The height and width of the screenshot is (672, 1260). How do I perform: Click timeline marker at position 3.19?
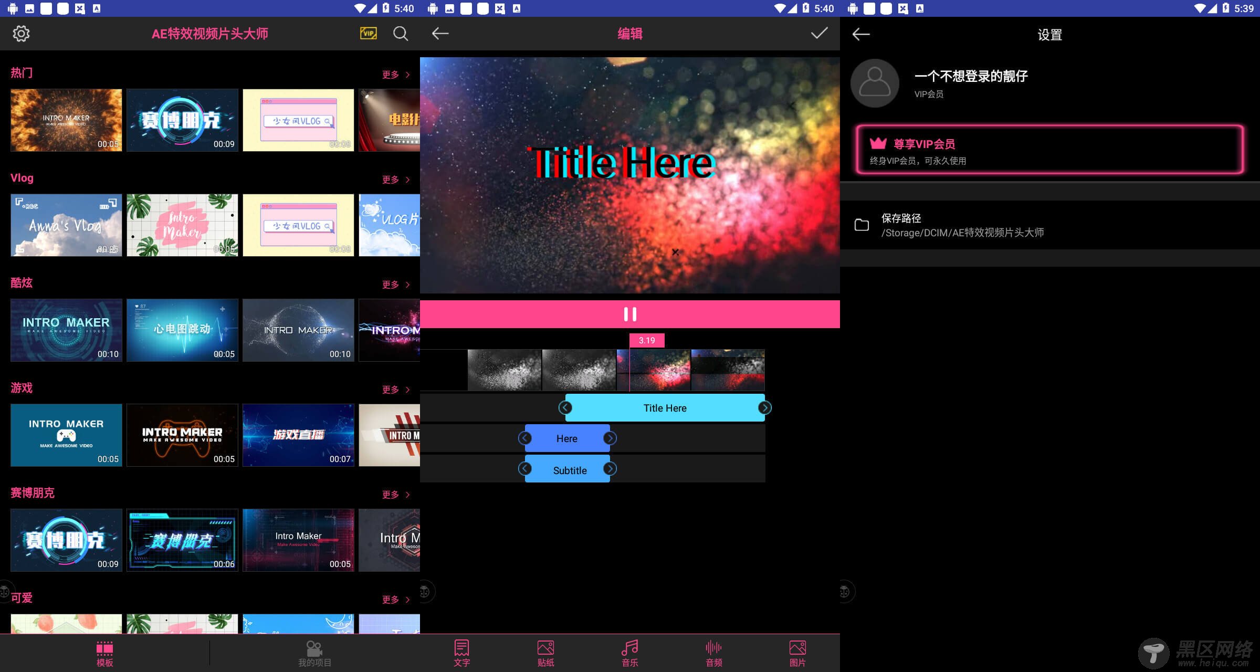click(646, 340)
